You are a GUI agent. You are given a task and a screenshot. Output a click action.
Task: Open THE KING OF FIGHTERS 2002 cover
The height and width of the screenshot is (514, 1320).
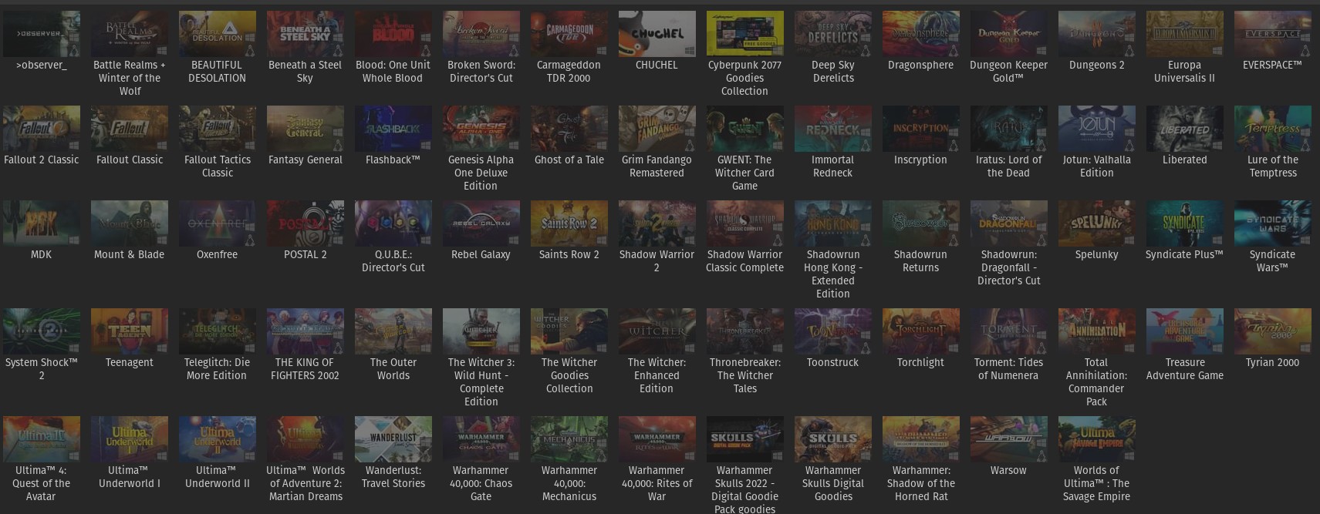[306, 331]
